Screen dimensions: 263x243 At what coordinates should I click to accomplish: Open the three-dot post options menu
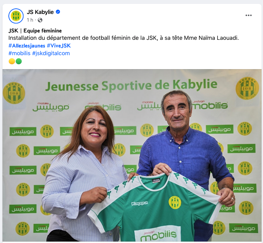(x=248, y=15)
